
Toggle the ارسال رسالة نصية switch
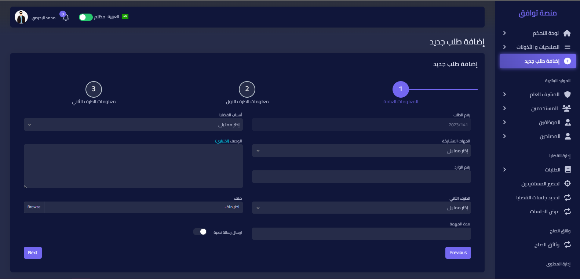(x=200, y=232)
